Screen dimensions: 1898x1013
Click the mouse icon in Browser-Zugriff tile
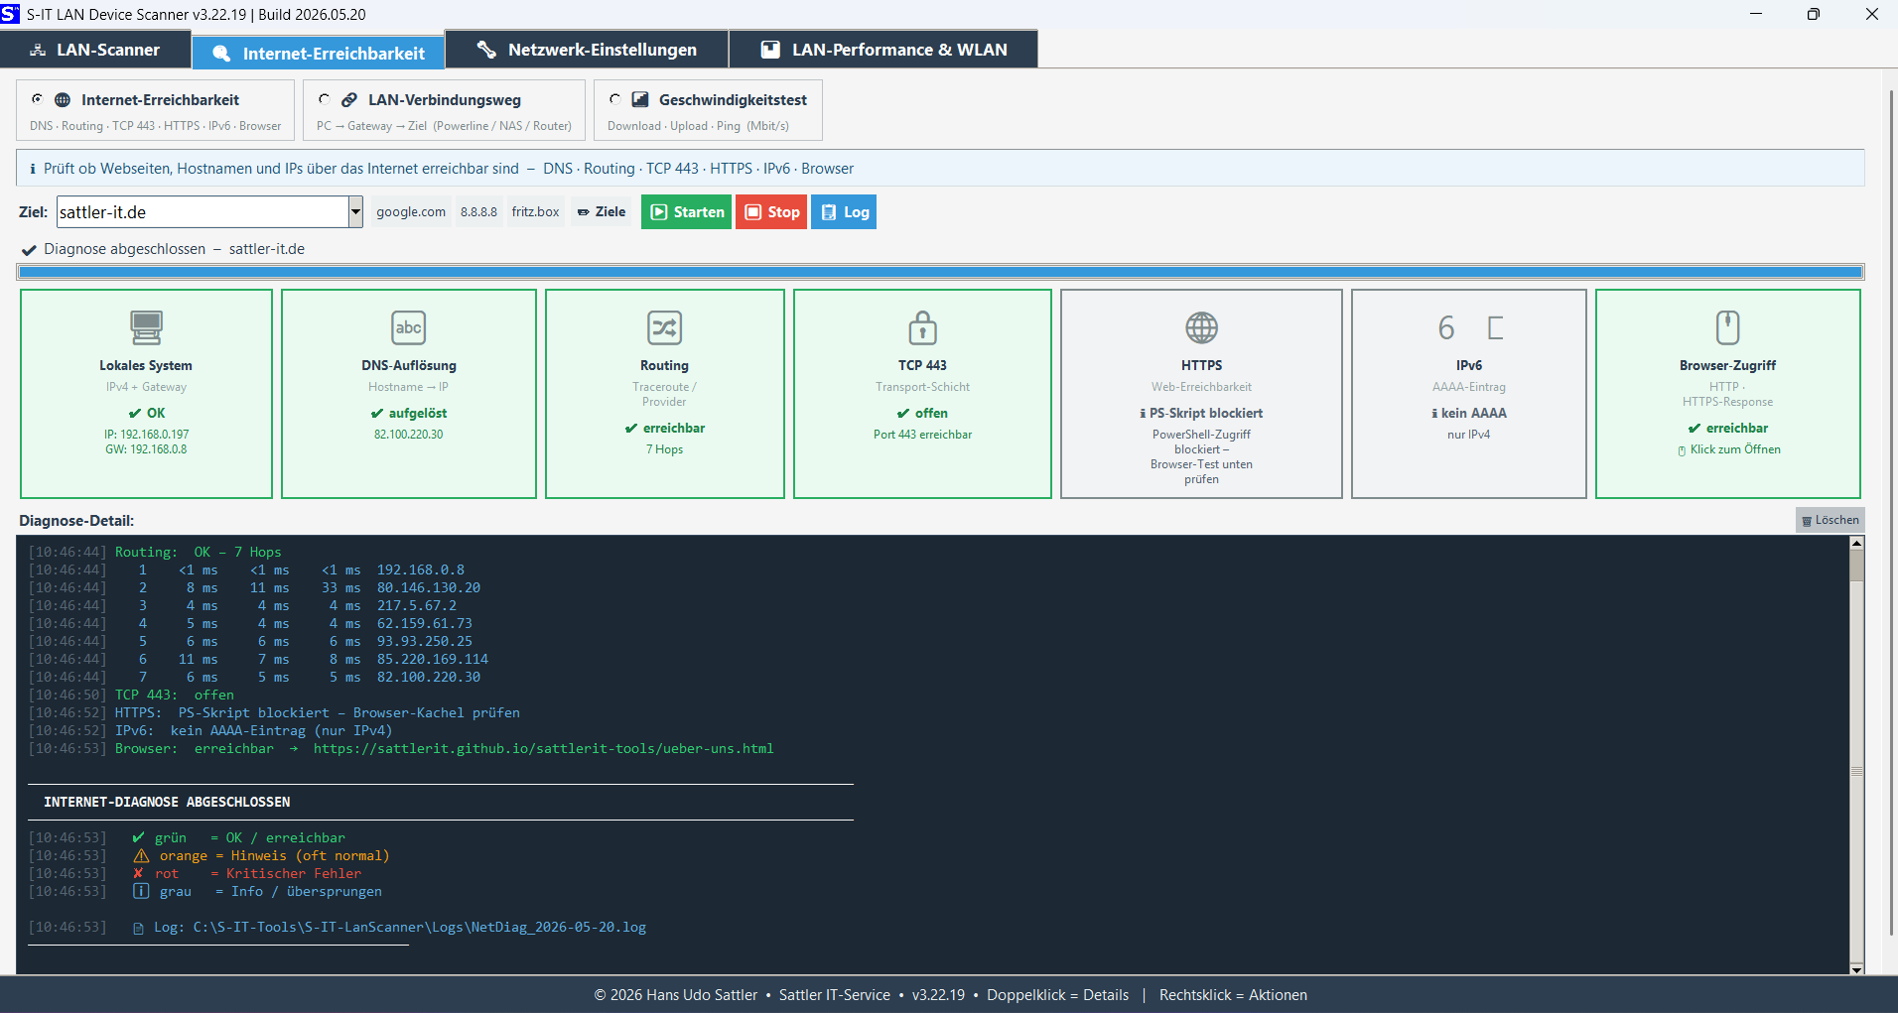pos(1727,327)
